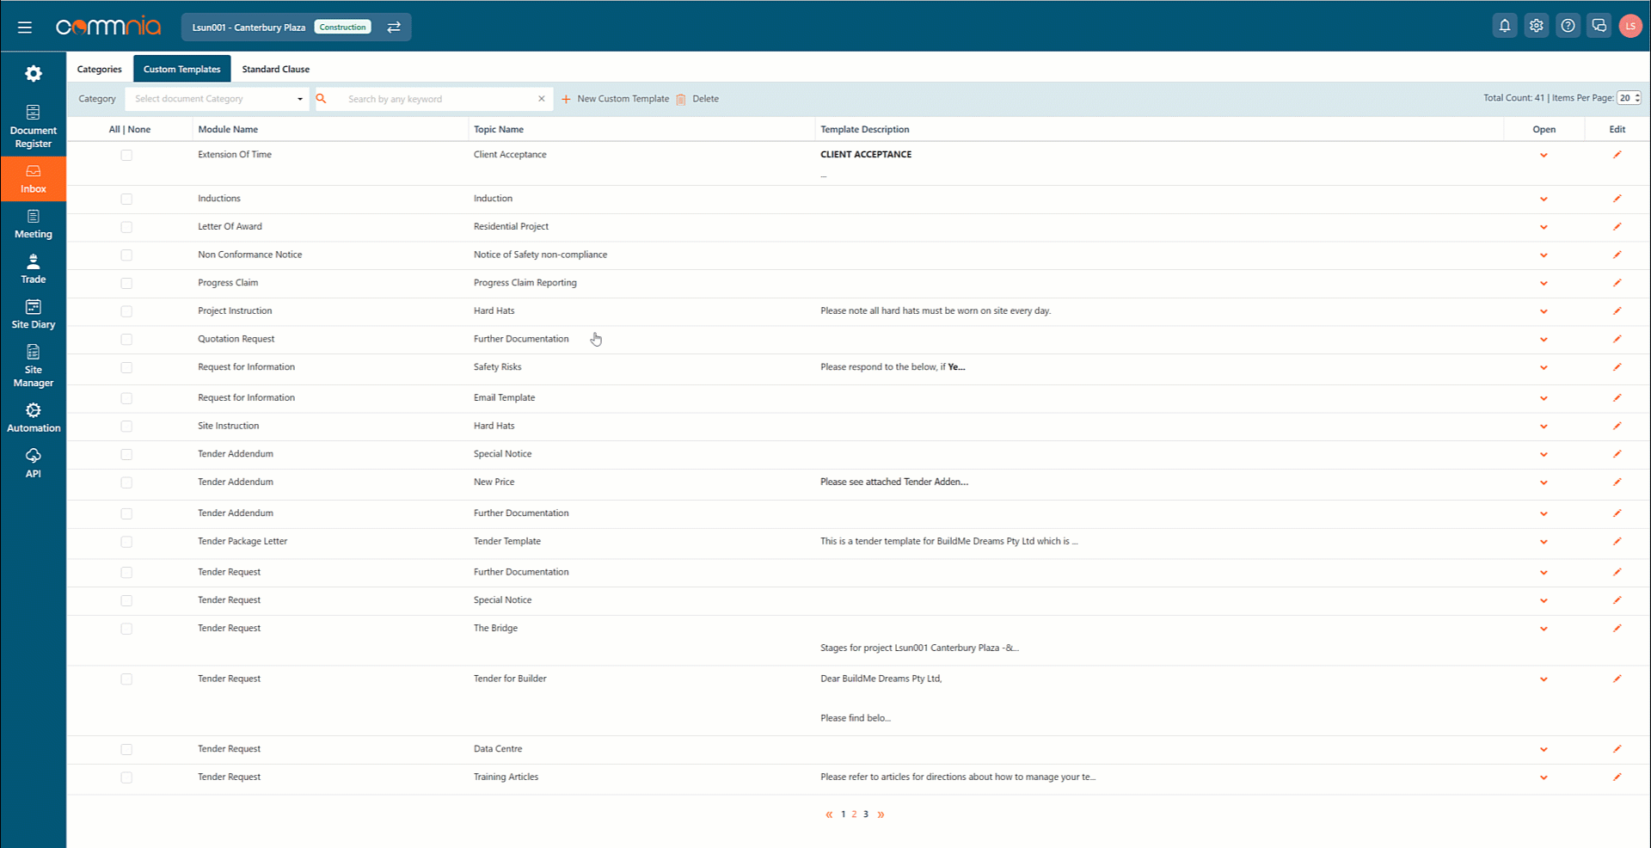Open the LS user avatar menu

point(1630,26)
